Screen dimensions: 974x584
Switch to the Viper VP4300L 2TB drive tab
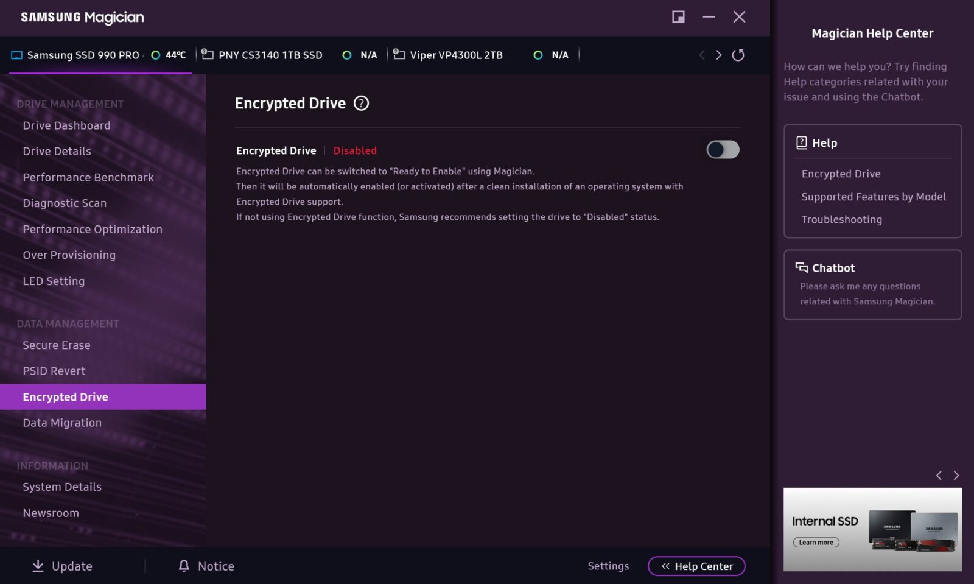click(456, 55)
